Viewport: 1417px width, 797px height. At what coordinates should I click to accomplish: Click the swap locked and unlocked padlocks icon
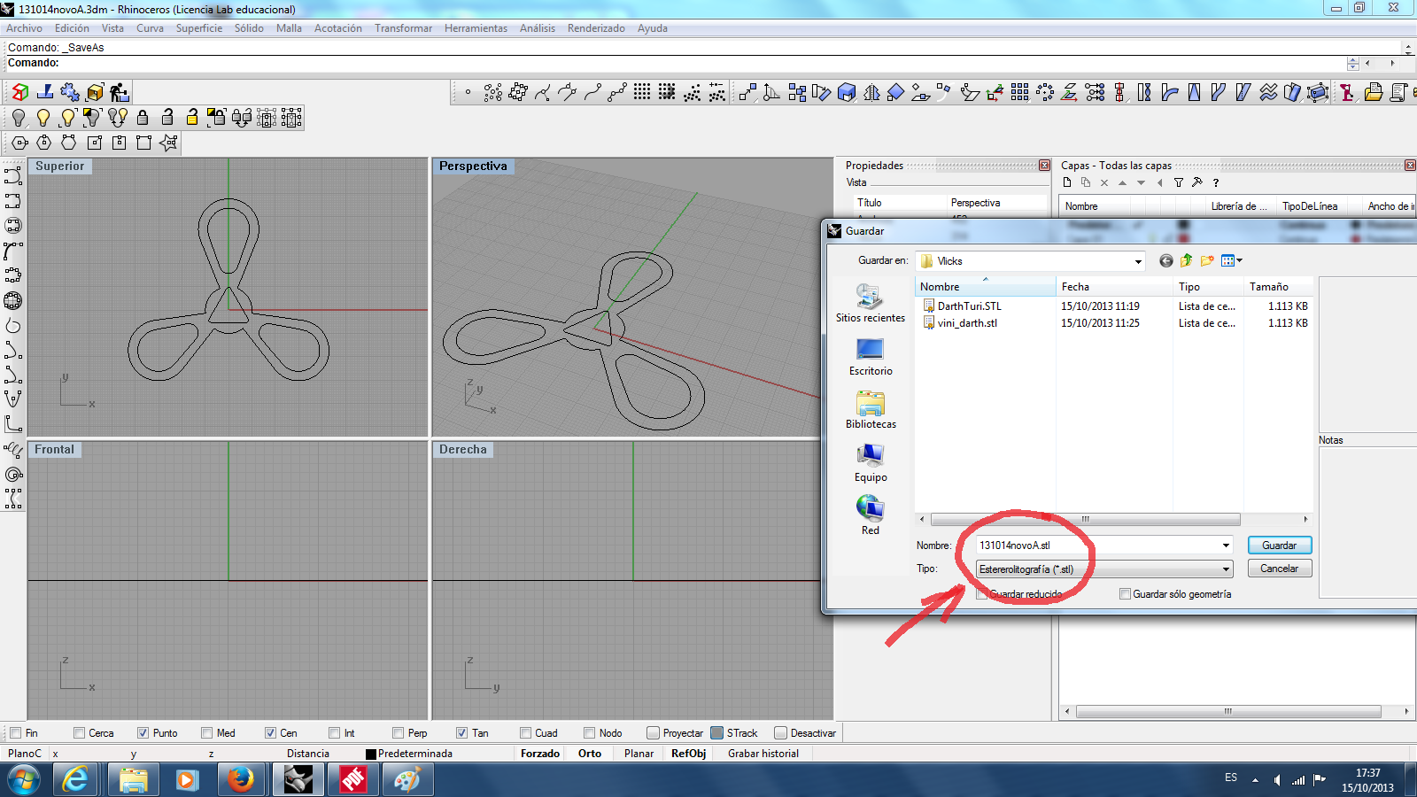pyautogui.click(x=241, y=118)
